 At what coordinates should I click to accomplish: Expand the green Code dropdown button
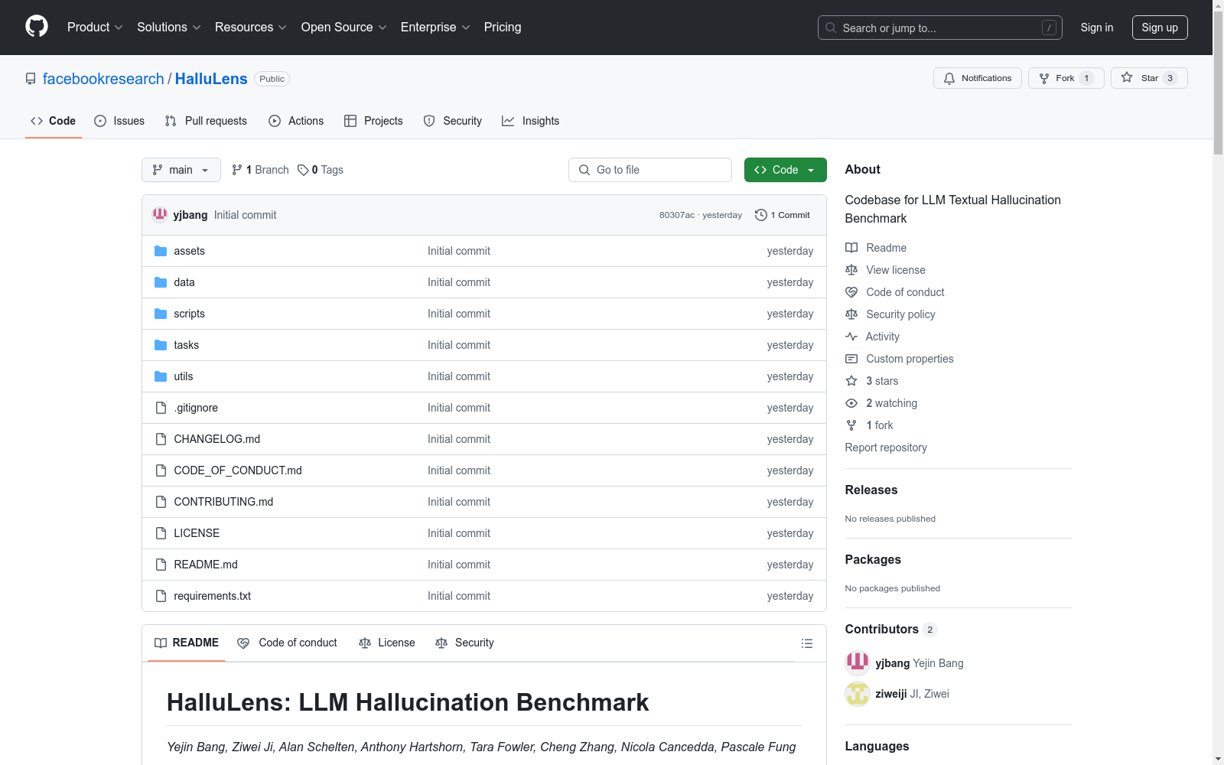pyautogui.click(x=785, y=170)
